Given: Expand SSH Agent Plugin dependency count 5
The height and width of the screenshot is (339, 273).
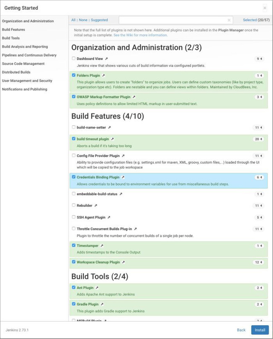Looking at the screenshot, I should click(x=259, y=217).
